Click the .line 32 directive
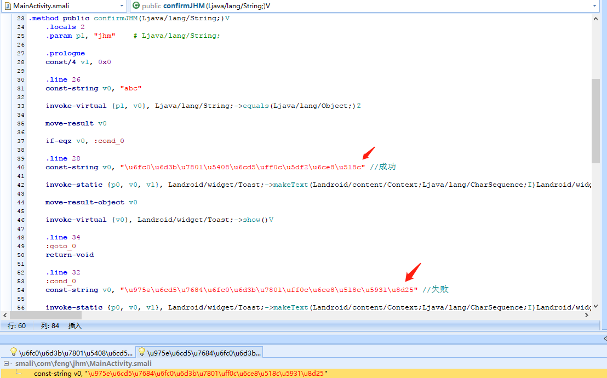The image size is (607, 378). point(62,273)
